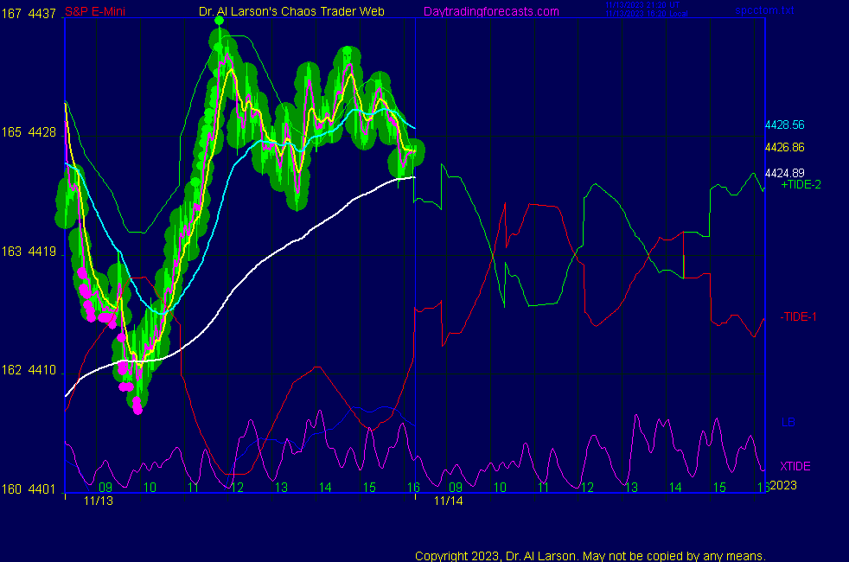Click the 2023 year label
This screenshot has height=562, width=849.
click(783, 485)
